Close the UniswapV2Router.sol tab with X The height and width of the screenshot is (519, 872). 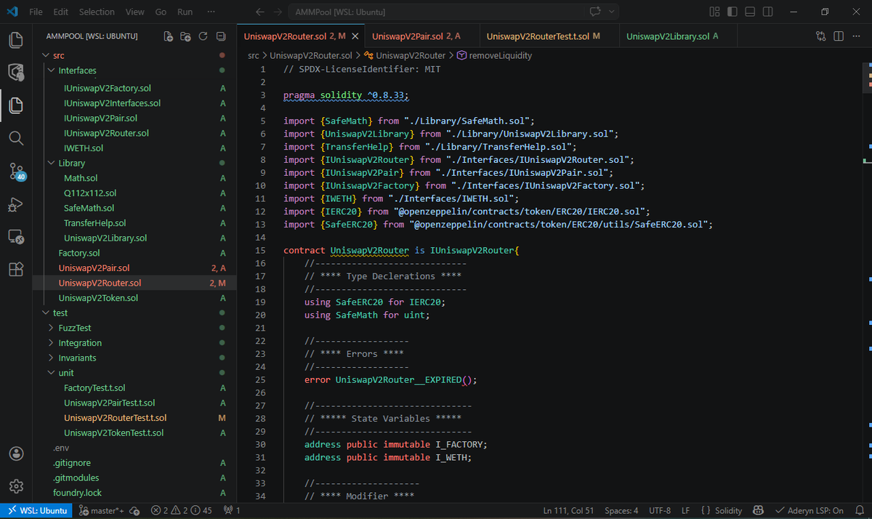click(x=355, y=36)
